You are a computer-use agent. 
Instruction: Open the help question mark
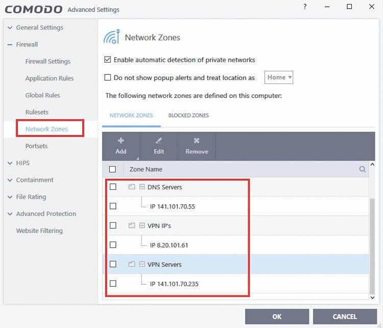click(x=305, y=7)
